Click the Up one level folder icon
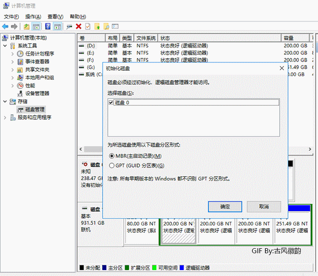Screen dimensions: 318x276 click(26, 26)
